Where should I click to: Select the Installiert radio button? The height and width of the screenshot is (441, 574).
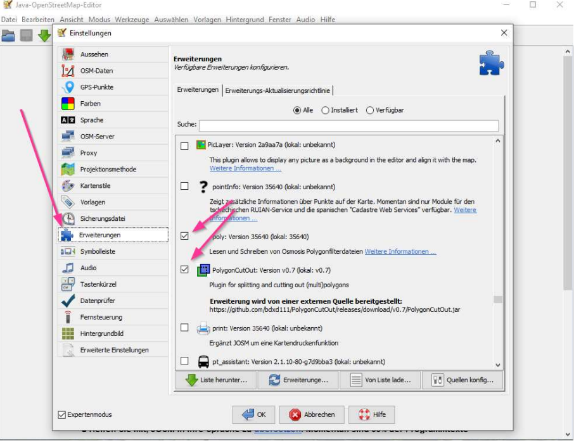[x=326, y=110]
